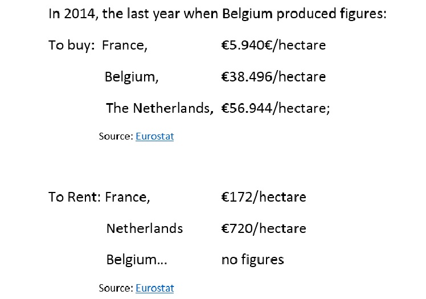Click the €172/hectare rent price
The height and width of the screenshot is (299, 426).
pyautogui.click(x=264, y=197)
